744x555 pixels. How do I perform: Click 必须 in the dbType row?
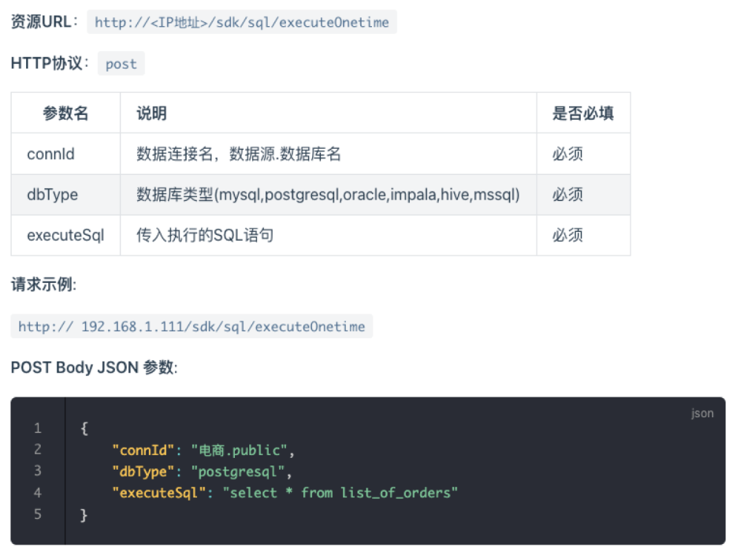click(x=568, y=194)
